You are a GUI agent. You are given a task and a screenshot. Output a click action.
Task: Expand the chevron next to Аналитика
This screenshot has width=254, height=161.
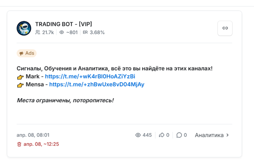(x=227, y=135)
